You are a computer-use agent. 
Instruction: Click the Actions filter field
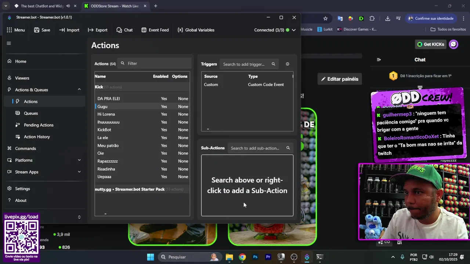click(x=155, y=63)
